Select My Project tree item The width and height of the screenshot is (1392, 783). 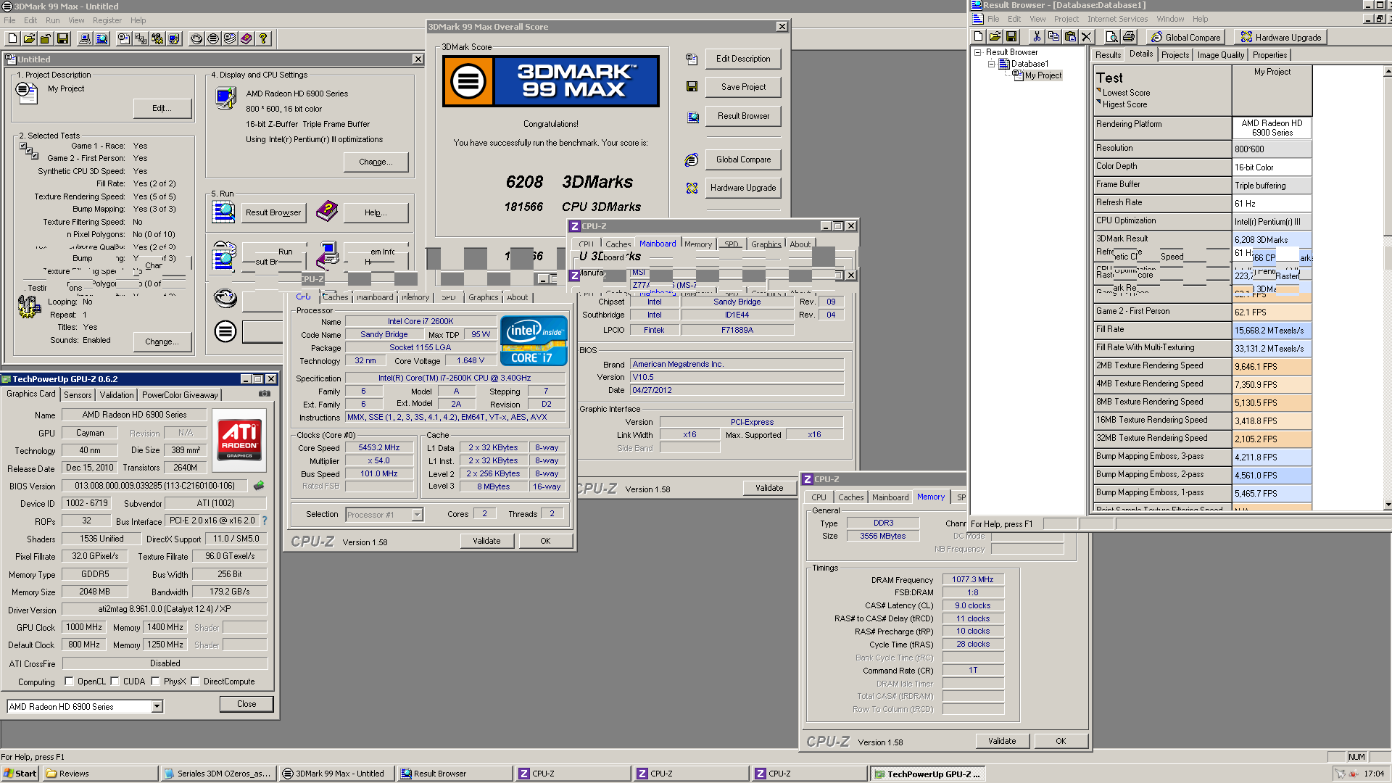coord(1043,75)
